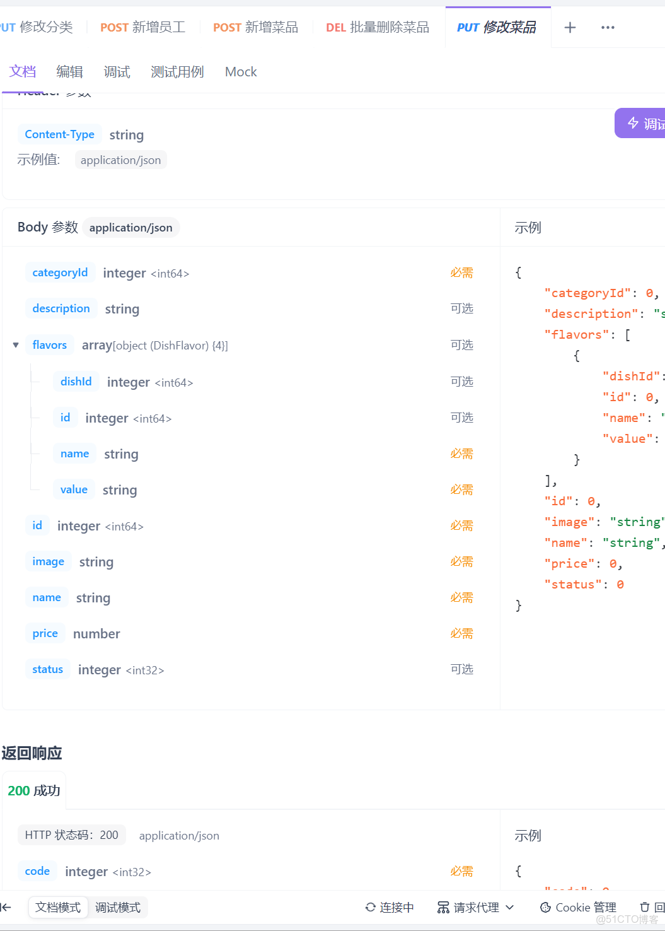This screenshot has height=931, width=665.
Task: Click the trash bin icon in the bottom bar
Action: pos(644,907)
